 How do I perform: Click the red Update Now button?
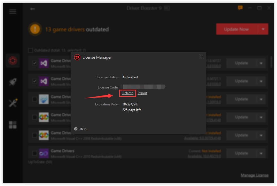(x=237, y=29)
